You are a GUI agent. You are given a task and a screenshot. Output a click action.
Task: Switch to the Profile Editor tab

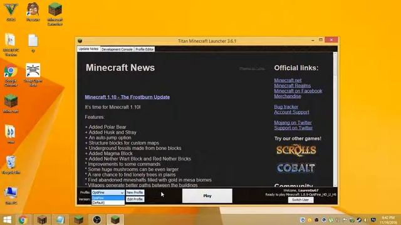[145, 49]
